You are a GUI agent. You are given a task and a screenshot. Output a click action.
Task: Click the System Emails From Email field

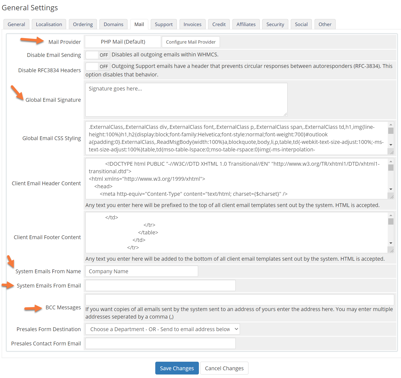pos(160,286)
